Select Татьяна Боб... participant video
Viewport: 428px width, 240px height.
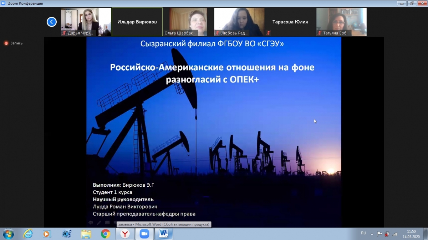pyautogui.click(x=341, y=22)
